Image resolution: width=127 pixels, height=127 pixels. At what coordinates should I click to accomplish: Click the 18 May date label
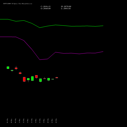(x=40, y=121)
